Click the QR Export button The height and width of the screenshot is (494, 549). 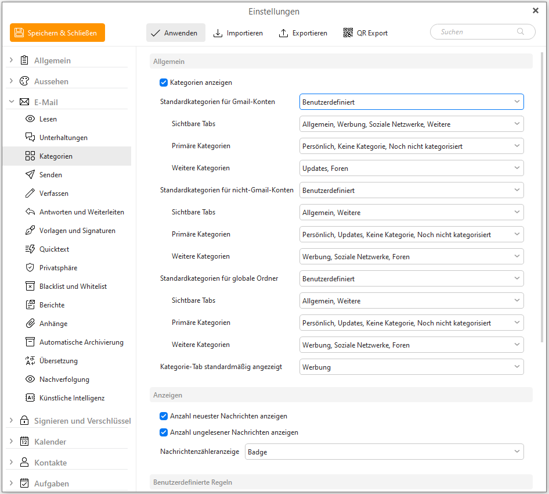tap(366, 33)
